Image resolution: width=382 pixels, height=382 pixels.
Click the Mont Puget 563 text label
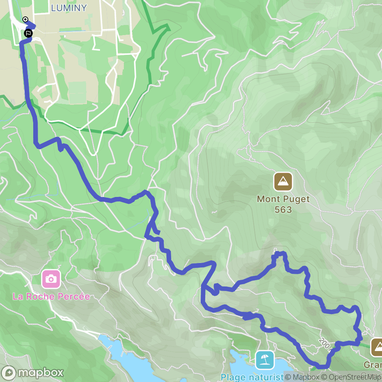tap(283, 204)
